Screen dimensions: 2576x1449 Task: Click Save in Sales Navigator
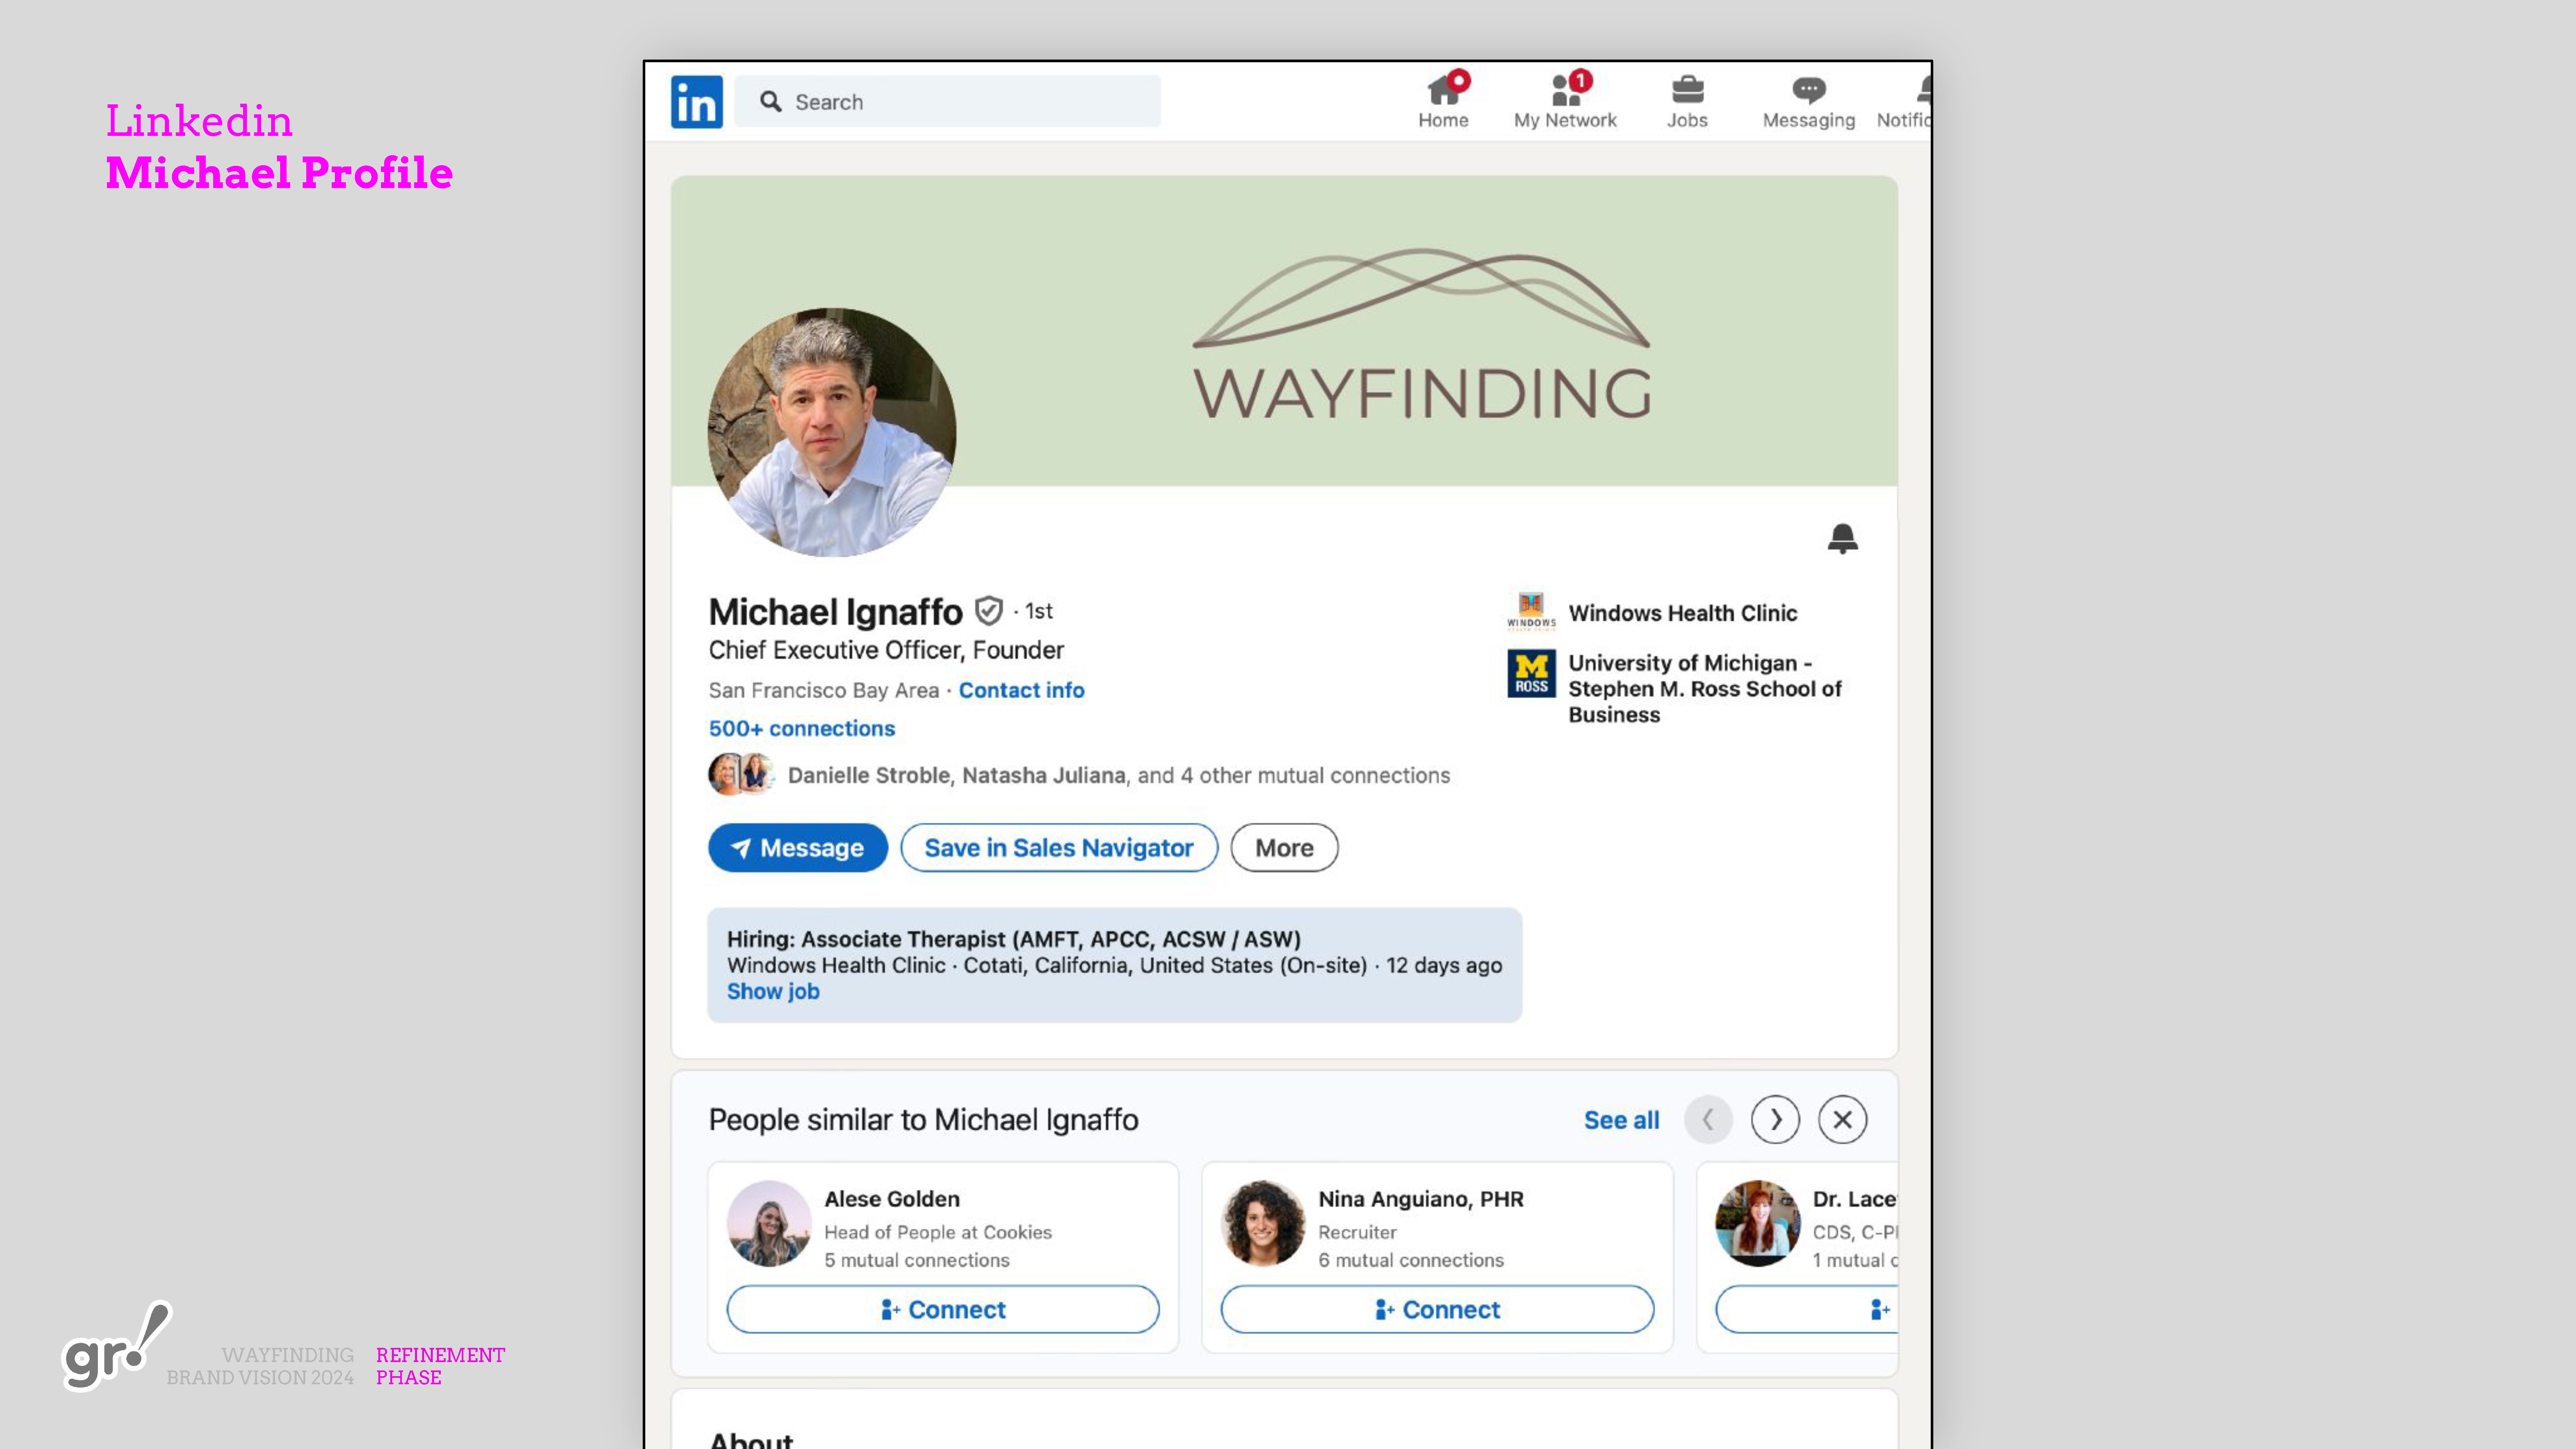tap(1059, 848)
